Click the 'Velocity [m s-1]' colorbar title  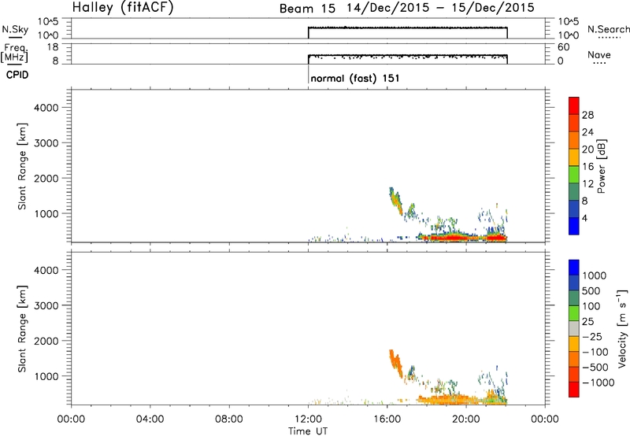point(622,328)
